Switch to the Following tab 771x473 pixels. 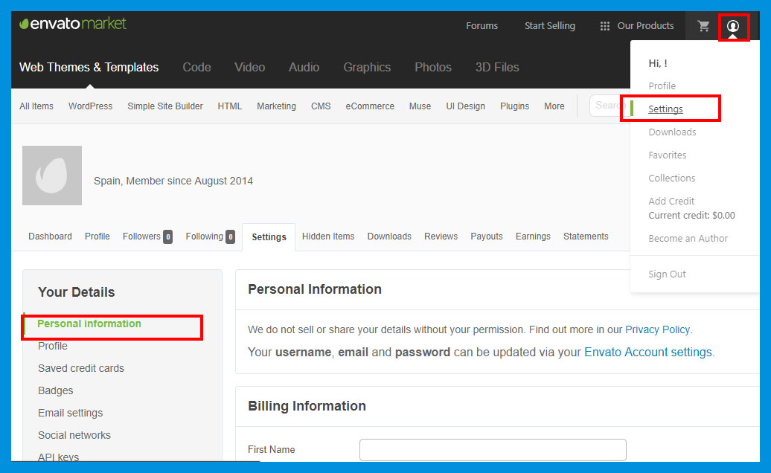[x=210, y=236]
